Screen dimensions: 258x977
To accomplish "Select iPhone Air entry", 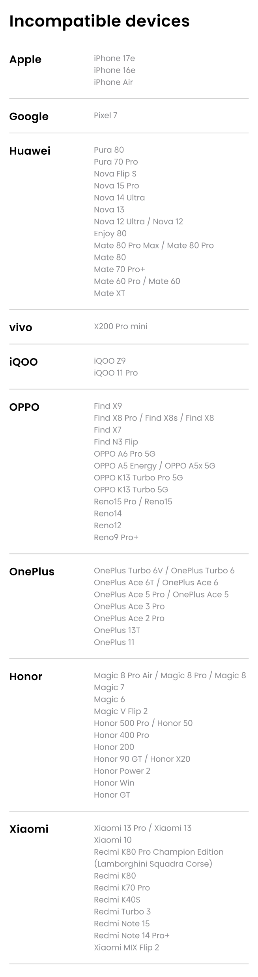I will tap(113, 82).
